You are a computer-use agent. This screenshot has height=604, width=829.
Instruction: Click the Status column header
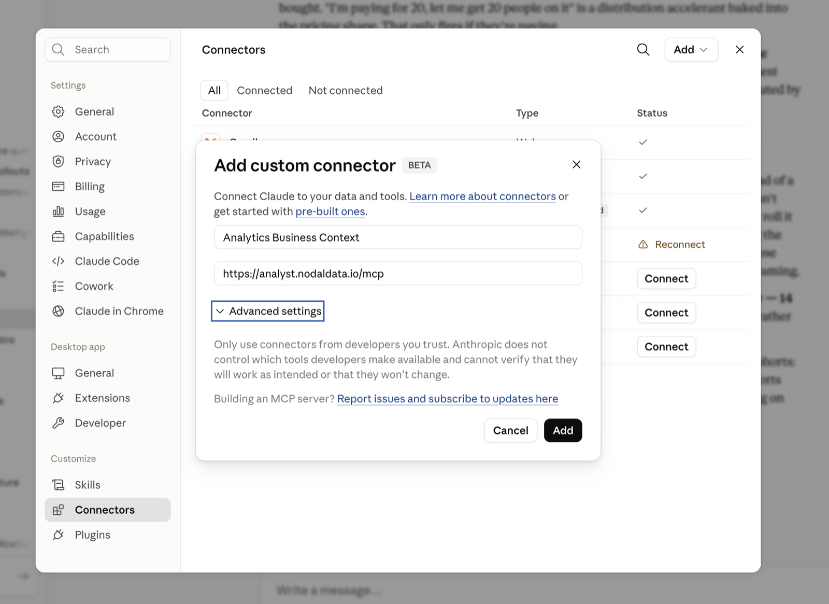pos(652,113)
